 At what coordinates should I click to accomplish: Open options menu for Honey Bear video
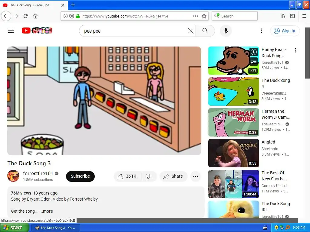click(295, 50)
